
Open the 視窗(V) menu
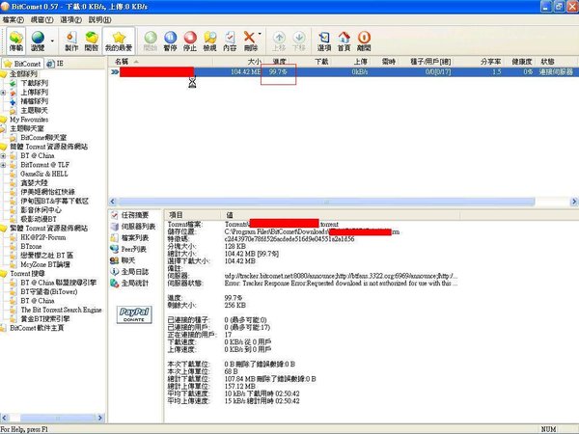coord(41,19)
